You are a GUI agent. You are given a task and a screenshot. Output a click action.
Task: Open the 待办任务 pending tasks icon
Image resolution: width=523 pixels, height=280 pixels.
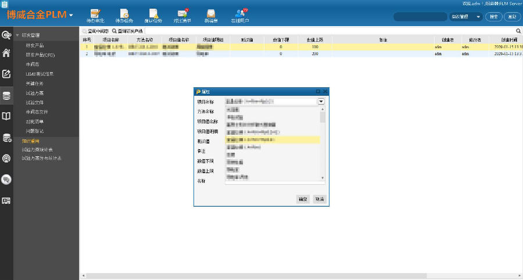coord(124,15)
